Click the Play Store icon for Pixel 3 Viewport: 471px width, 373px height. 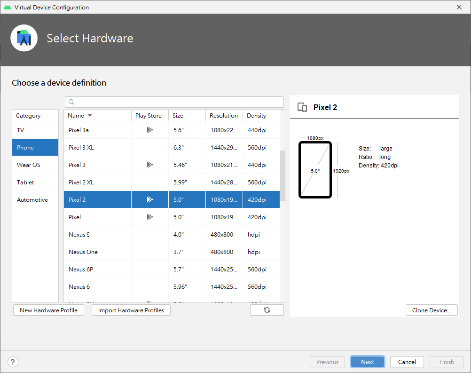150,165
